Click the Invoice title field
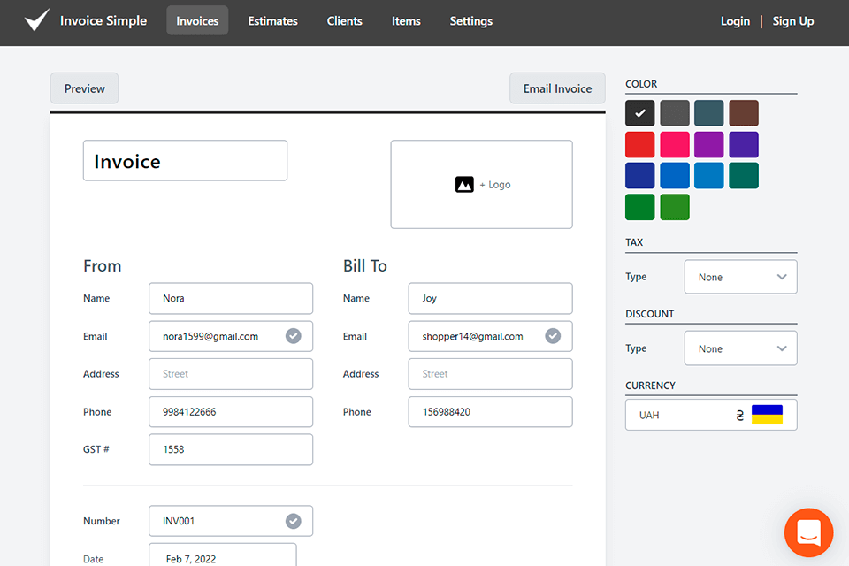This screenshot has height=566, width=849. pyautogui.click(x=185, y=161)
